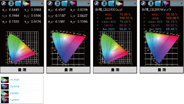Screen dimensions: 184x104
Task: Open Home icon in CIE1931 panel
Action: coord(3,3)
